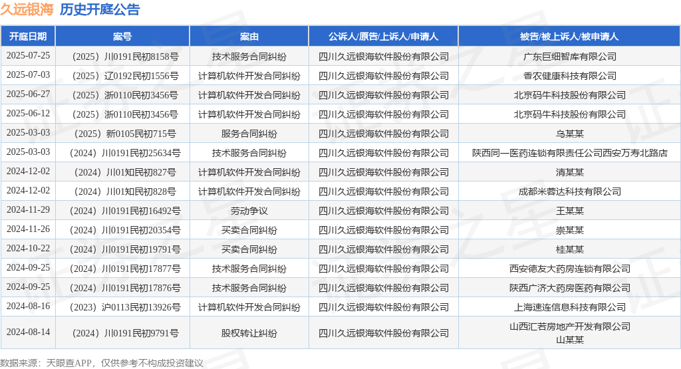
Task: Click date cell 2024-10-22
Action: (x=28, y=248)
